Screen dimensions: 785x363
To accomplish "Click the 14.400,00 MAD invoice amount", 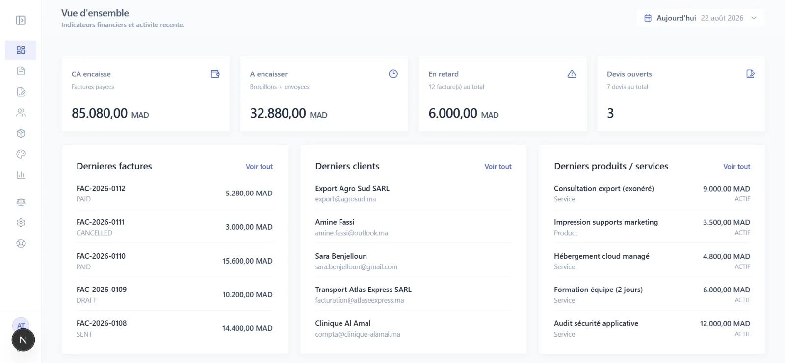I will click(247, 328).
